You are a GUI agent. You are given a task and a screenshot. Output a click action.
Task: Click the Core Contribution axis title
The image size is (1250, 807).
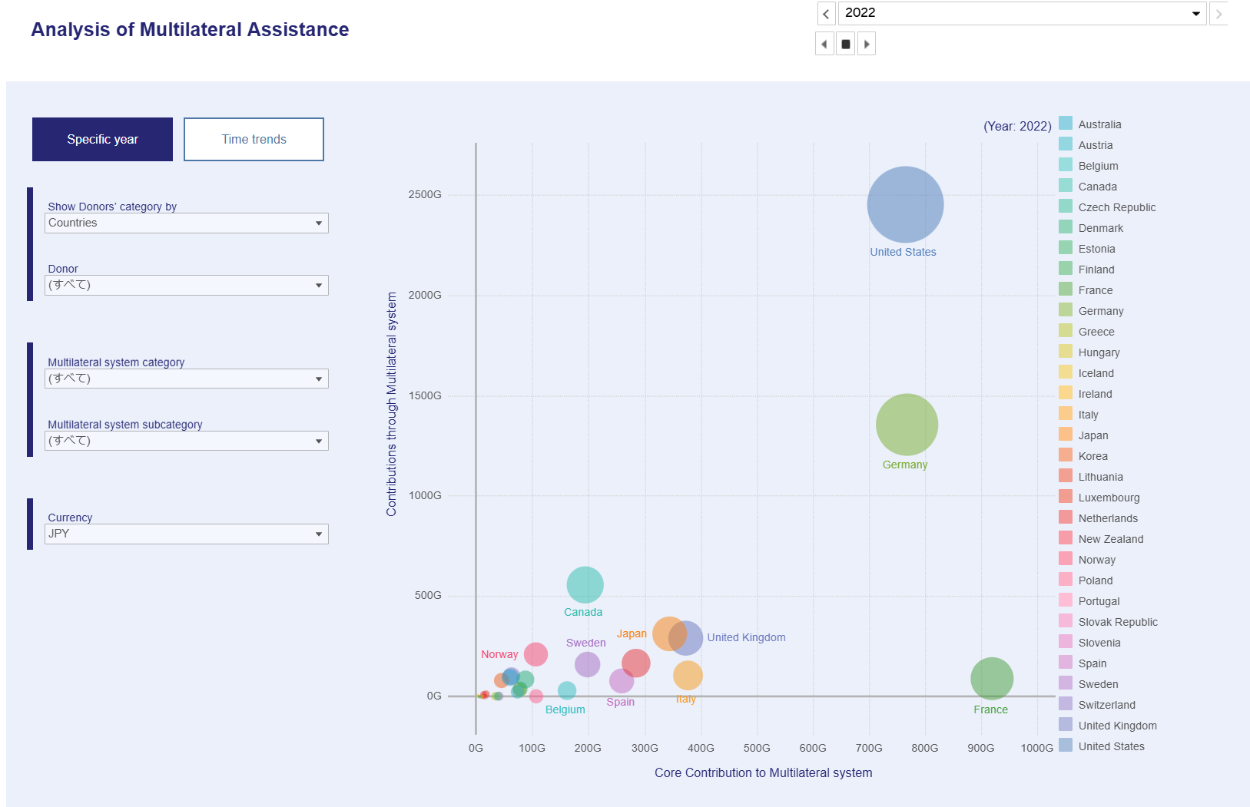tap(763, 772)
